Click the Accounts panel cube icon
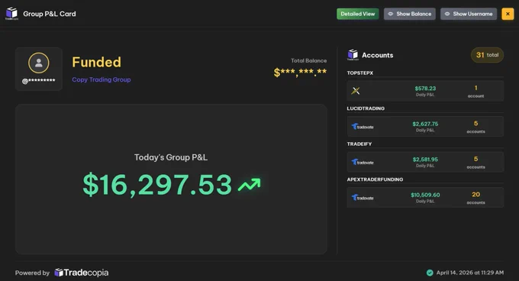519x281 pixels. (x=353, y=55)
